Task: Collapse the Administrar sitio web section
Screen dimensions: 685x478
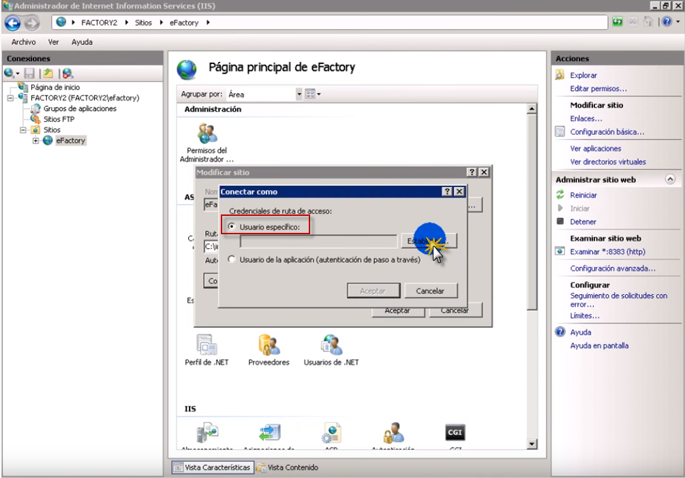Action: [x=669, y=180]
